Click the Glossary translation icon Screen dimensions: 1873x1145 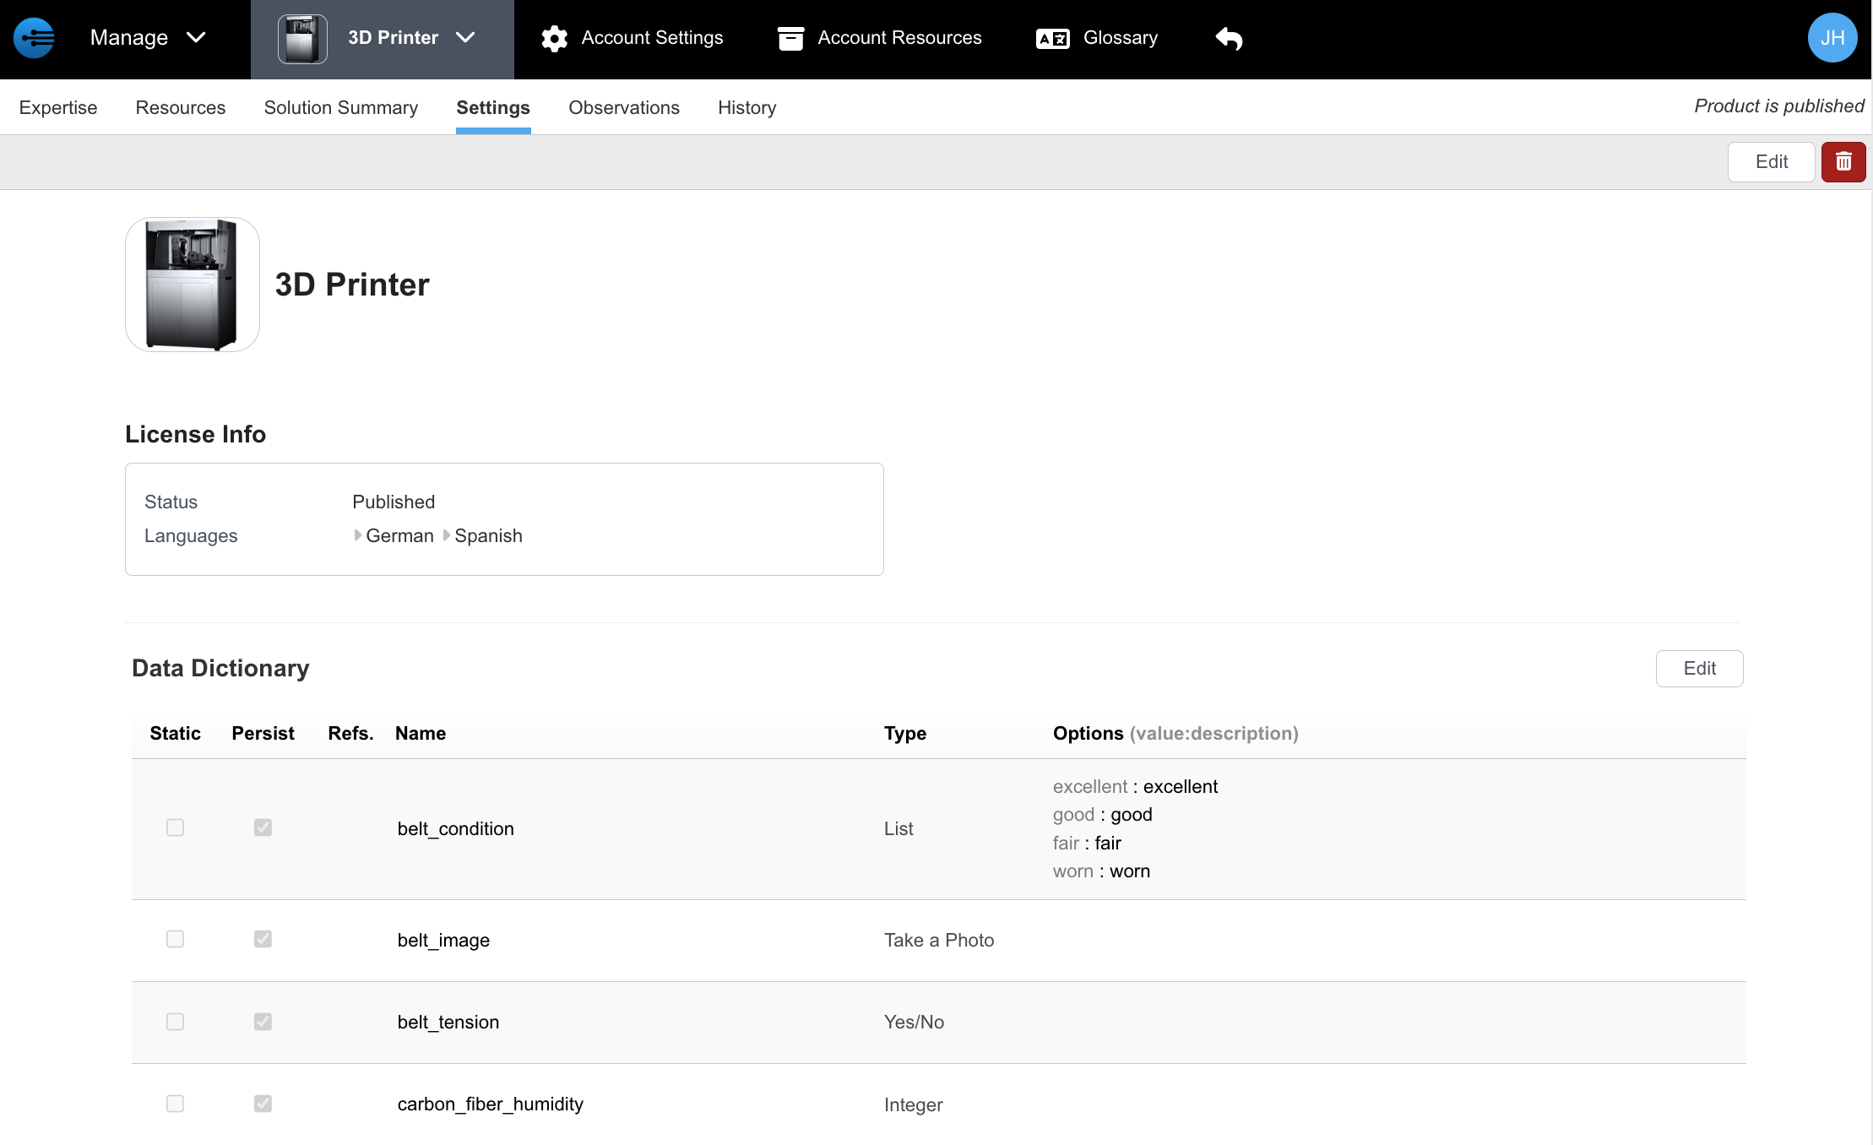(1052, 39)
